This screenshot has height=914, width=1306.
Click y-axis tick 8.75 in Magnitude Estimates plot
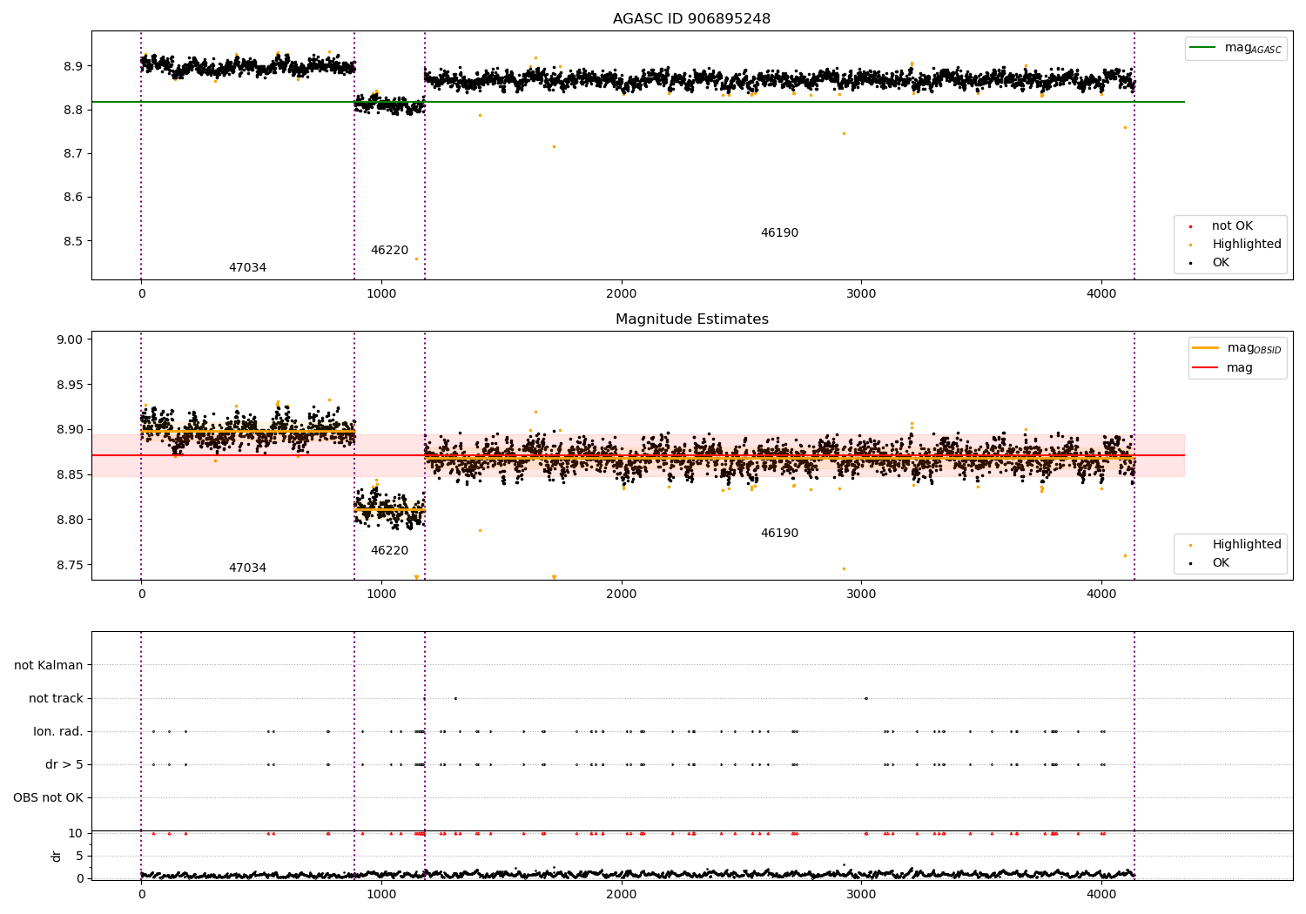click(x=70, y=566)
